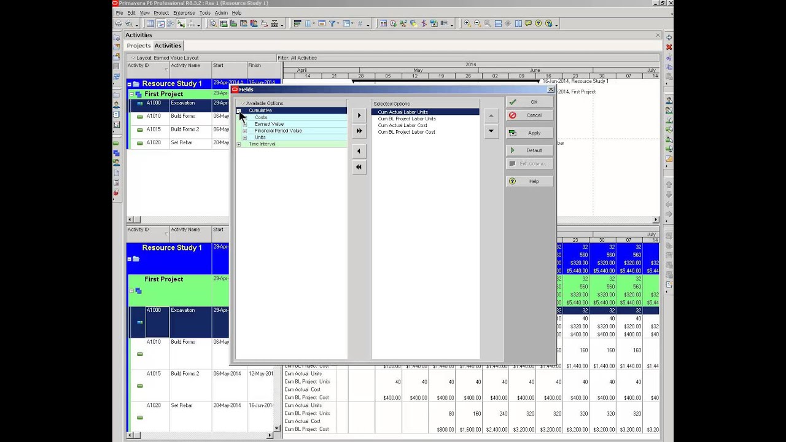Image resolution: width=786 pixels, height=442 pixels.
Task: Click the Activity Network toolbar icon
Action: 169,23
